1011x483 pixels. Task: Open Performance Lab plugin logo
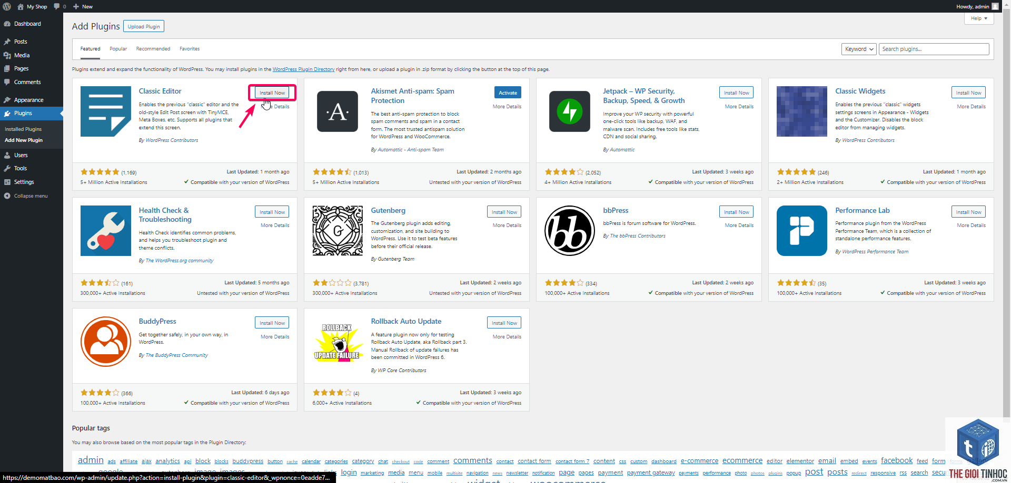pyautogui.click(x=802, y=231)
